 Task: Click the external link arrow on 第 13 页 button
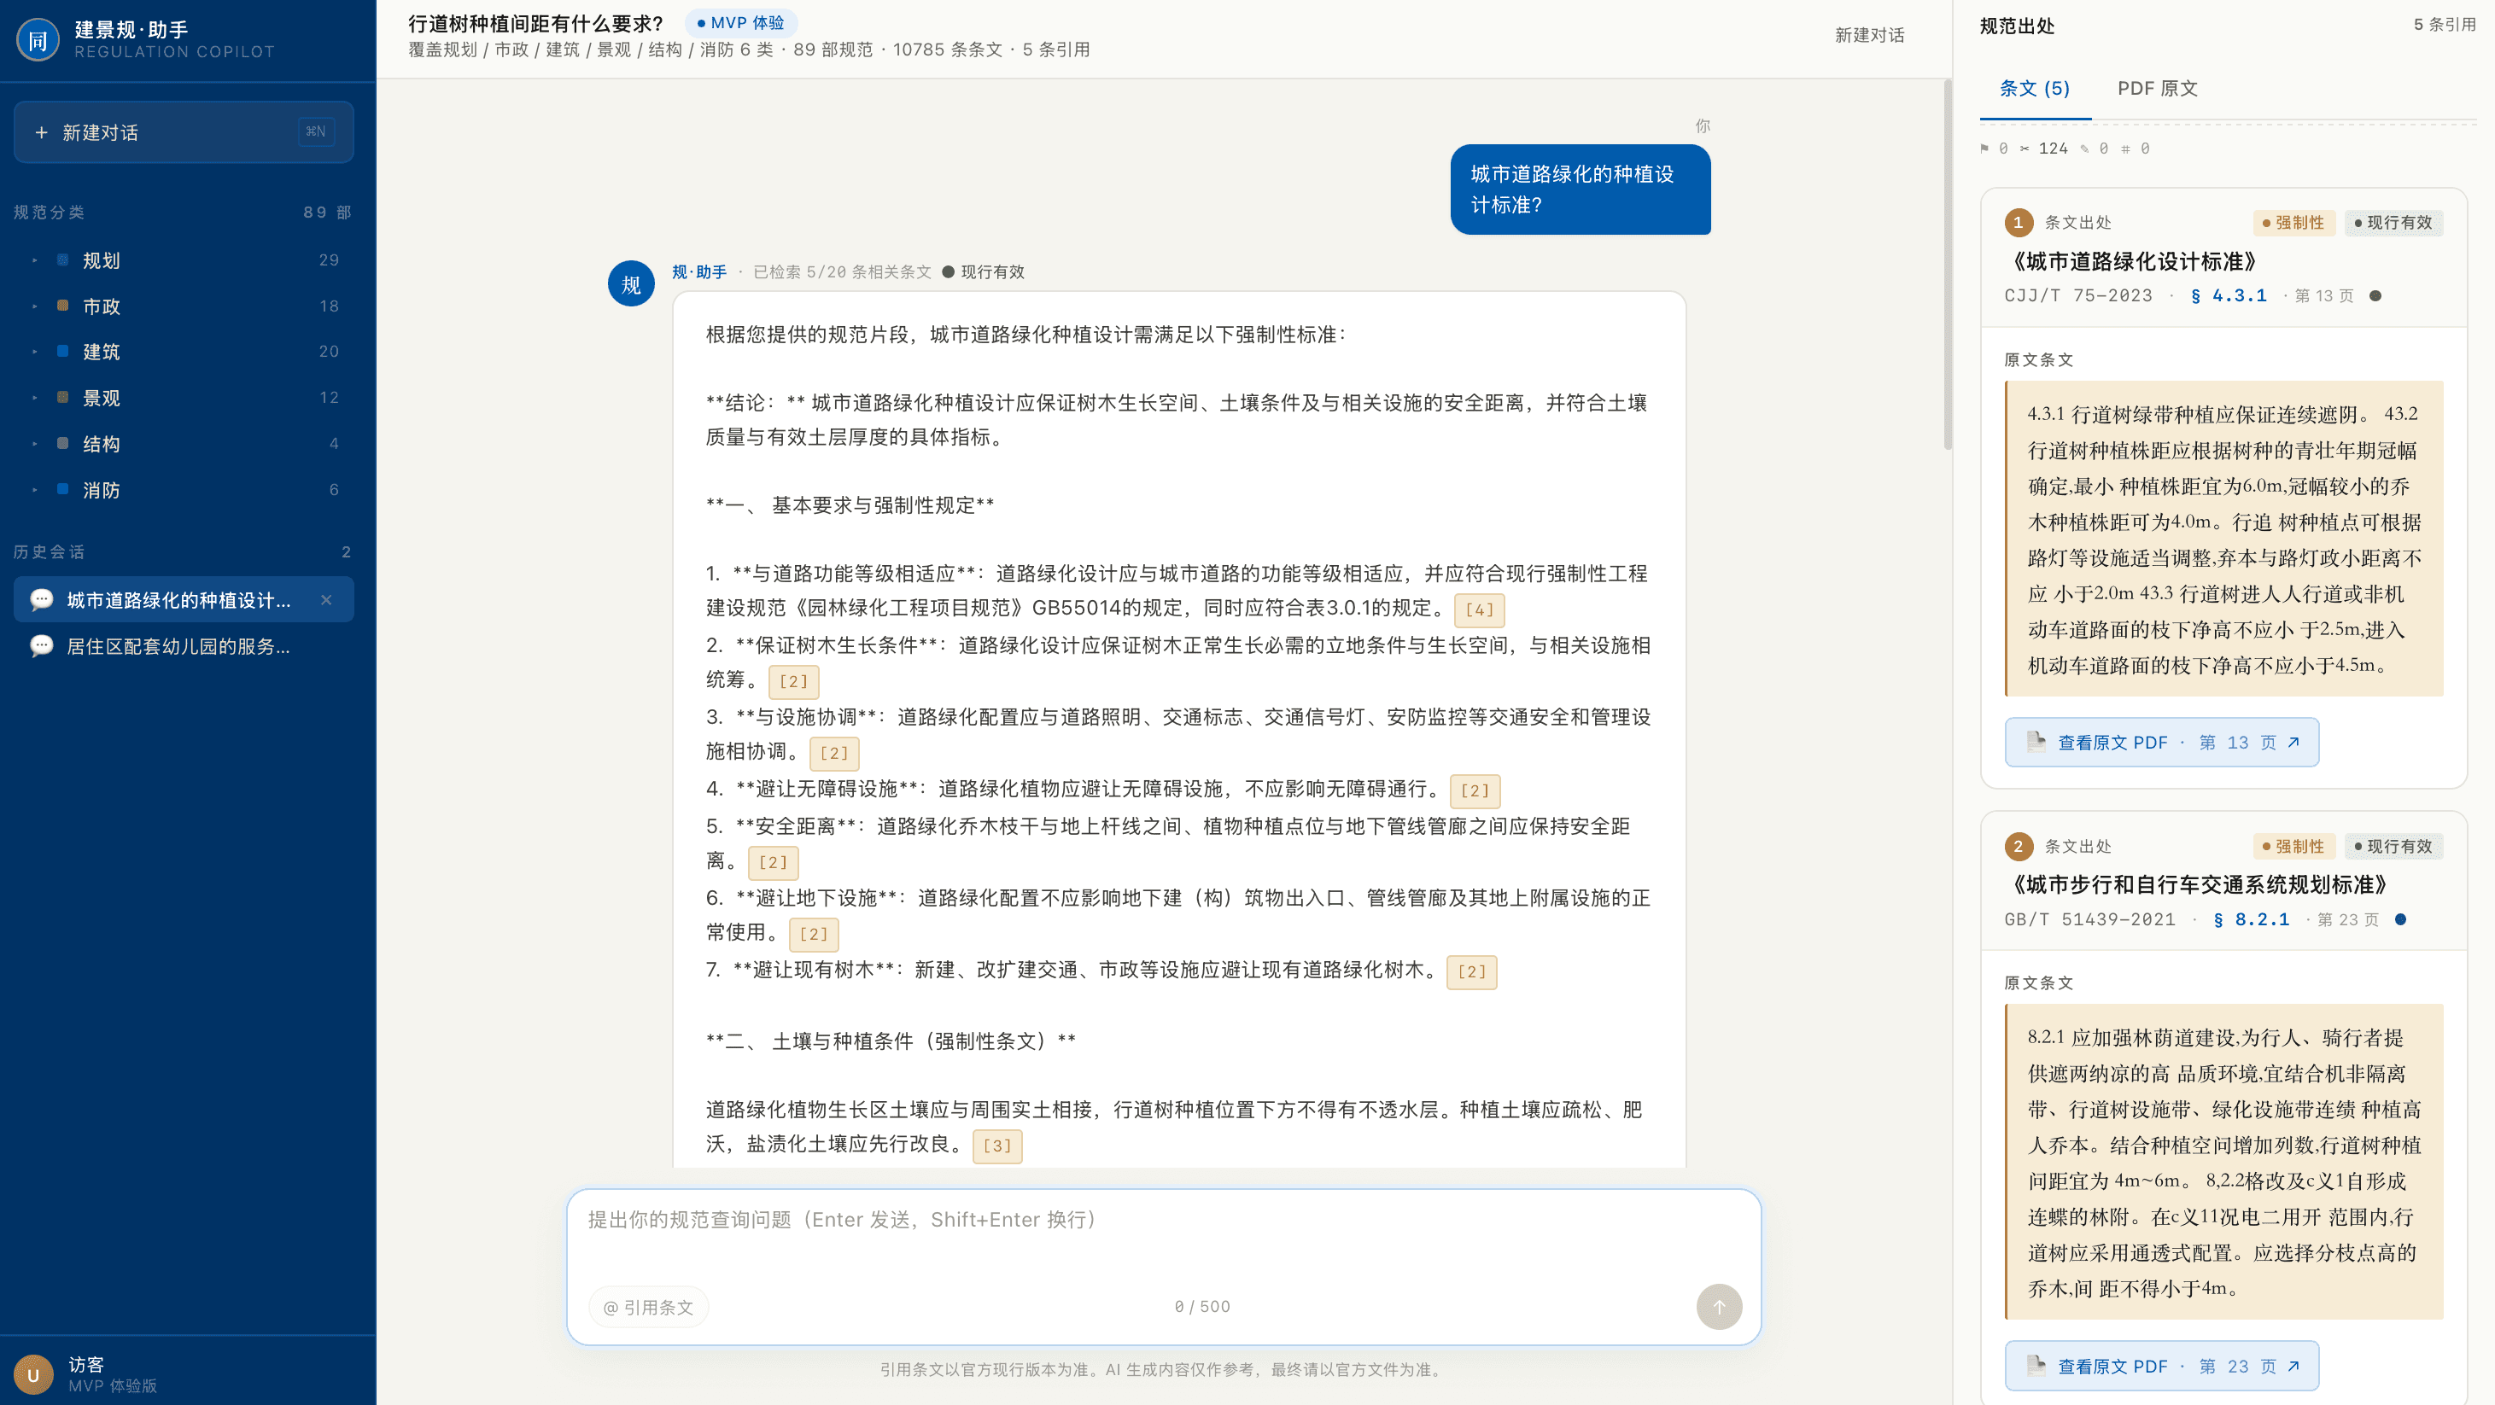[2293, 742]
